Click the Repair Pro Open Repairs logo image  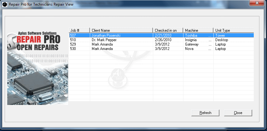tap(38, 68)
